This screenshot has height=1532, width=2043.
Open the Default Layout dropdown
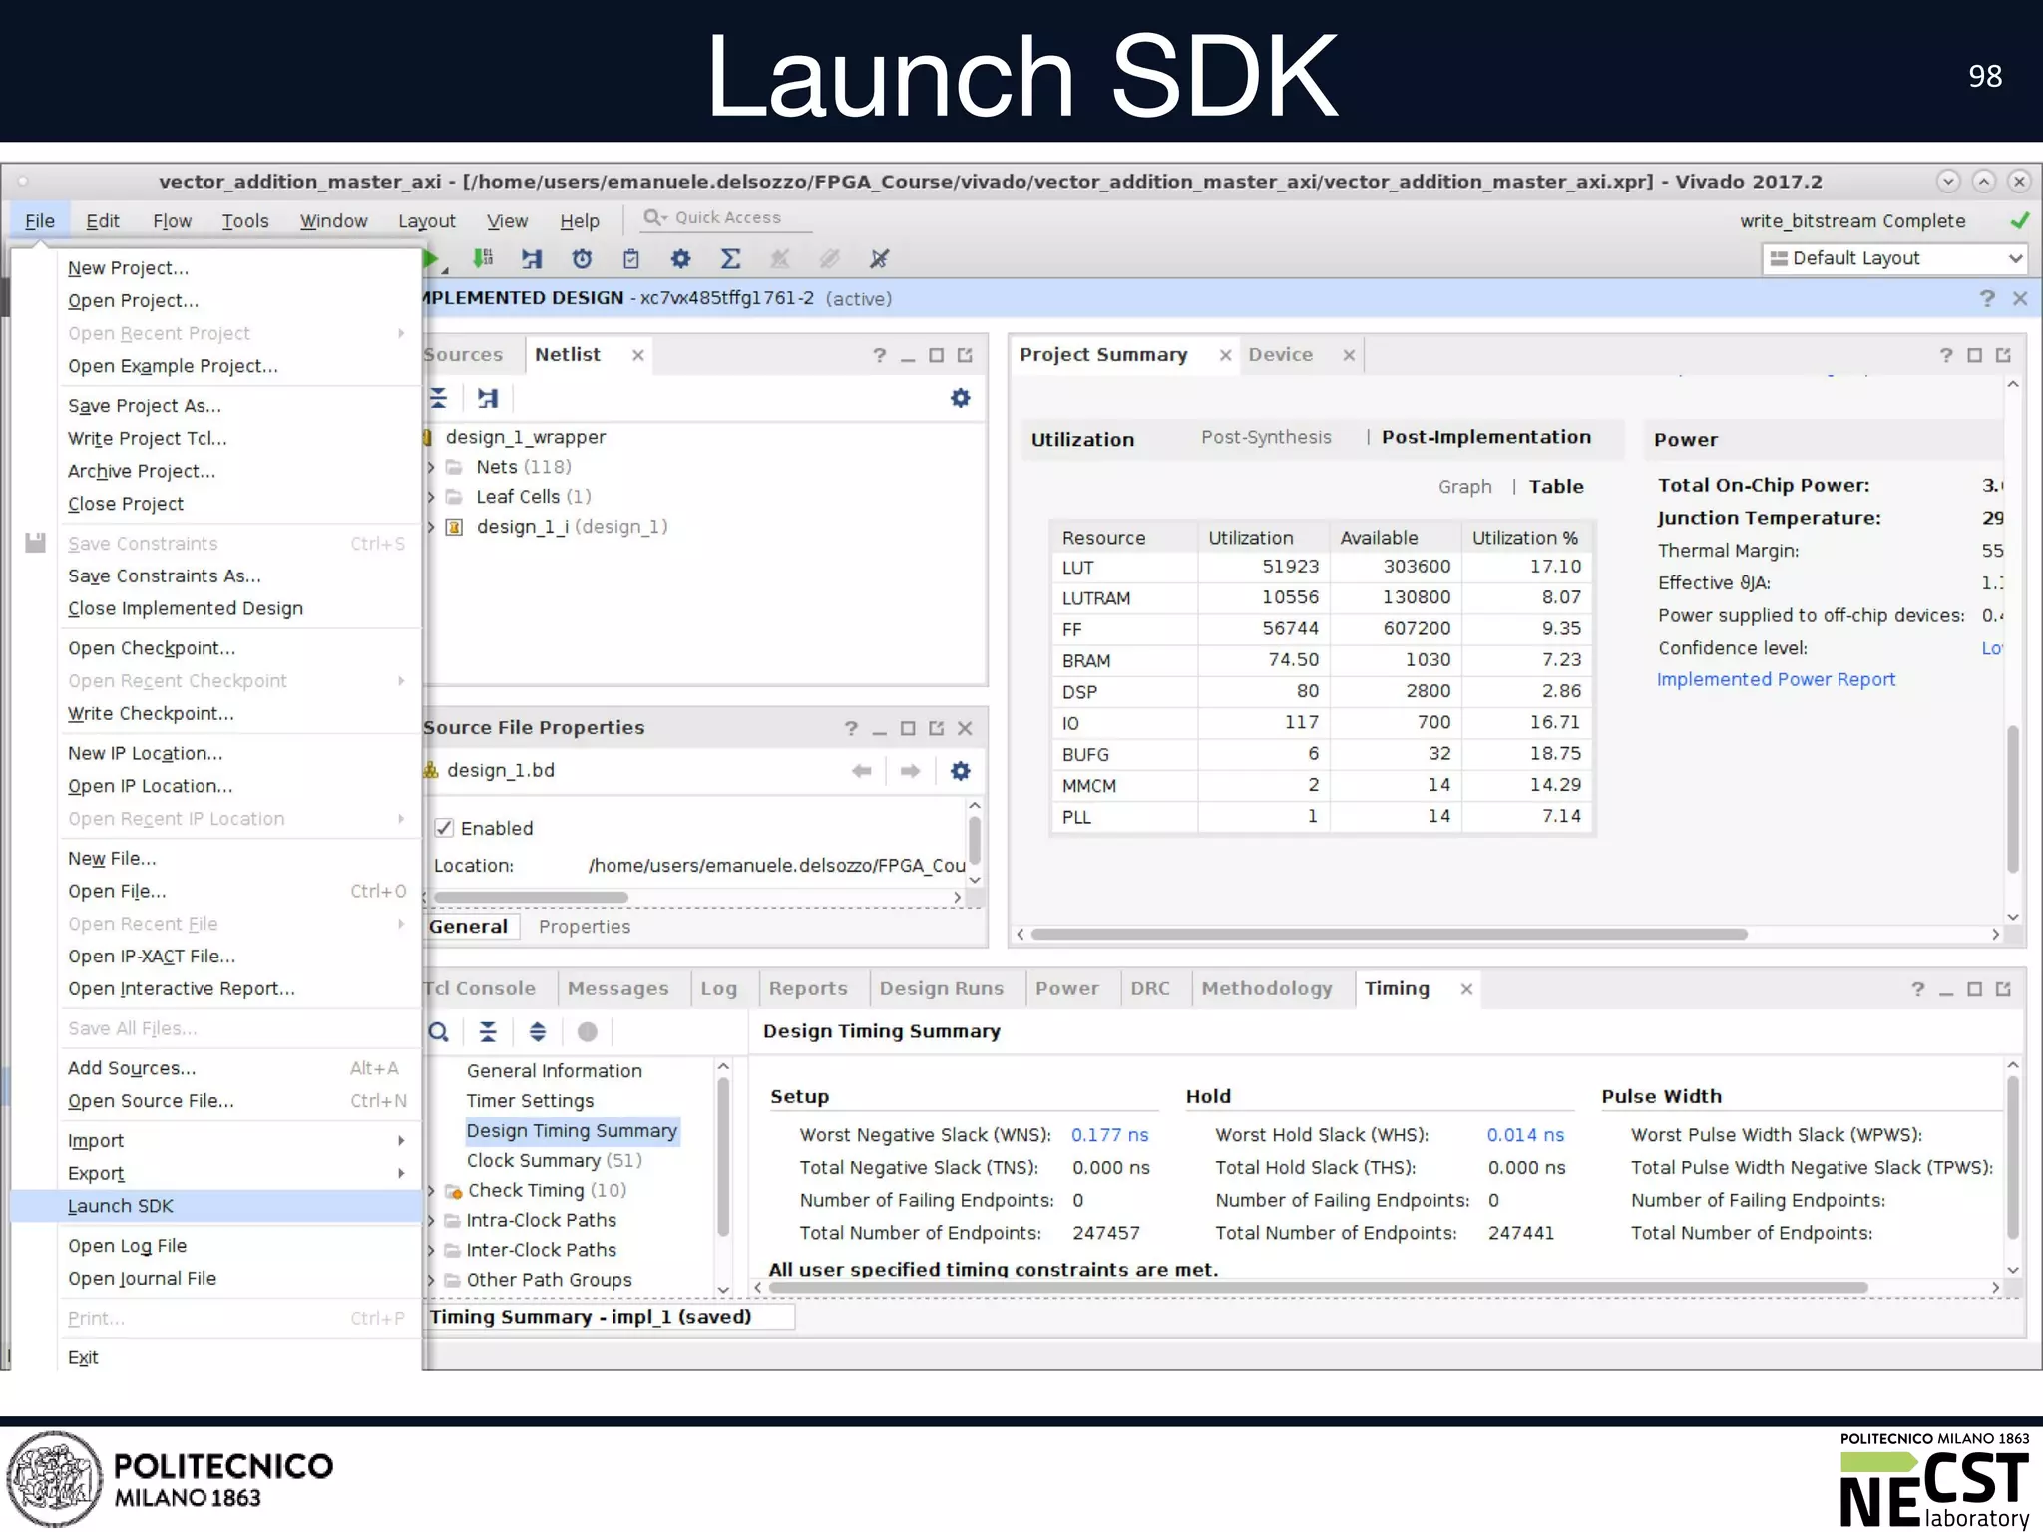[x=1893, y=258]
